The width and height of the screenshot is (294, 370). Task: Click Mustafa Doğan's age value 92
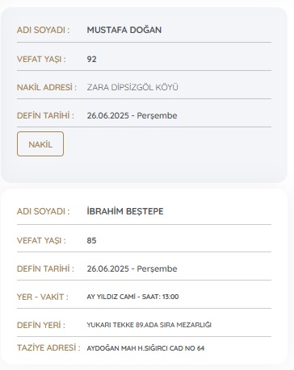[91, 59]
